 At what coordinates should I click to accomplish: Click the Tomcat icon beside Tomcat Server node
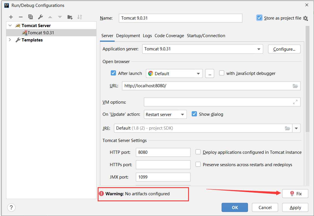[x=18, y=26]
